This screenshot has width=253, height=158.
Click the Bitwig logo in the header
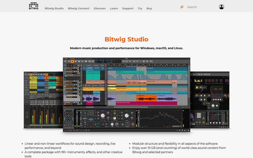coord(34,6)
